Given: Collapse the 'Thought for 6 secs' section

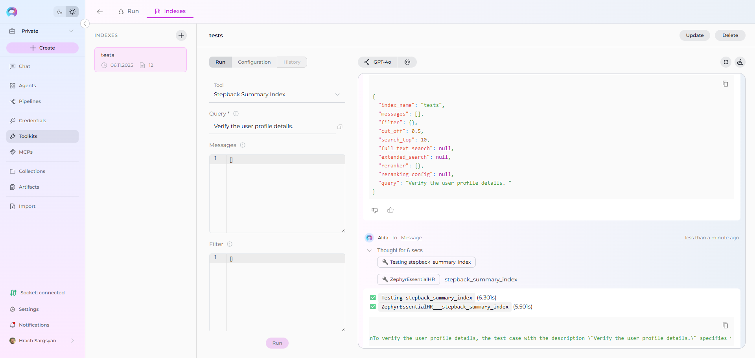Looking at the screenshot, I should click(369, 250).
